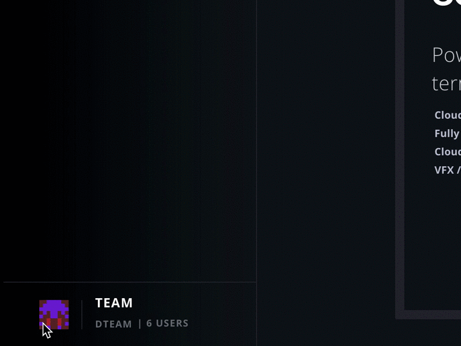Select the VFX / feature line
Viewport: 461px width, 346px height.
(x=448, y=170)
